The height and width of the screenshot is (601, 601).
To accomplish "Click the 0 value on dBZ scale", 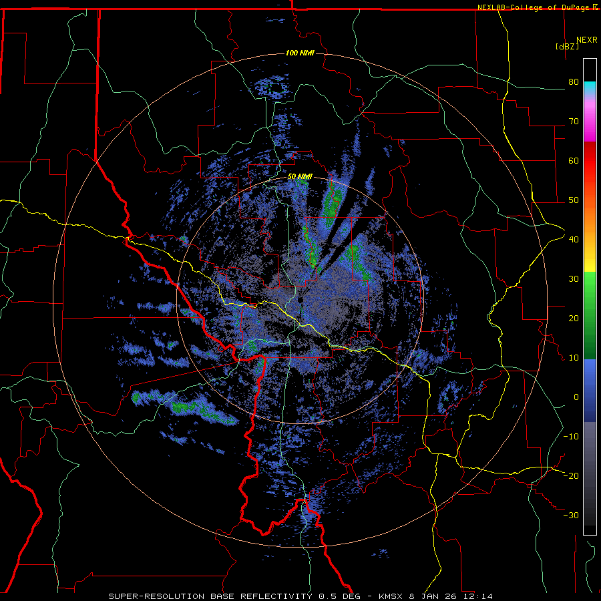I will coord(576,397).
